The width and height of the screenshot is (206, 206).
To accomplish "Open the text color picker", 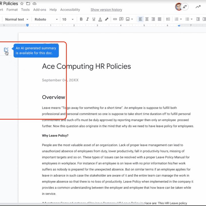I will [x=100, y=19].
